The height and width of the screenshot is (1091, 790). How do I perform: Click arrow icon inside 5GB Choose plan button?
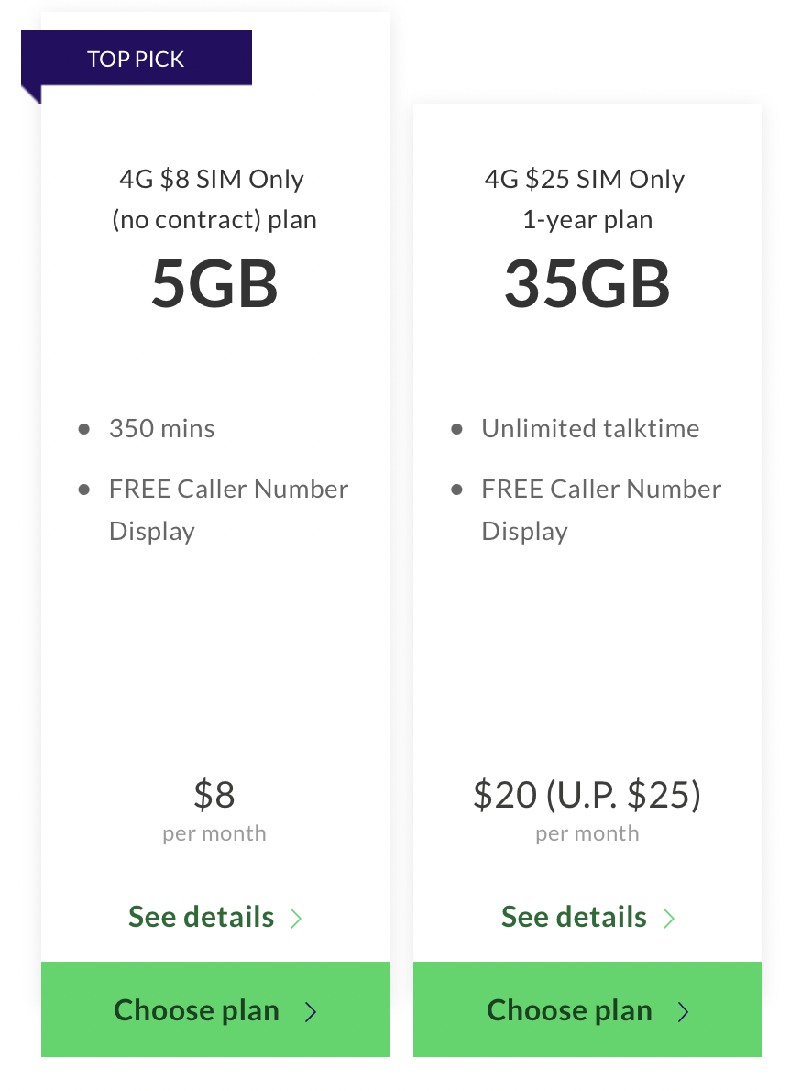[310, 1011]
